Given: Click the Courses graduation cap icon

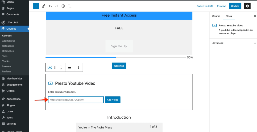Looking at the screenshot, I should [x=3, y=29].
